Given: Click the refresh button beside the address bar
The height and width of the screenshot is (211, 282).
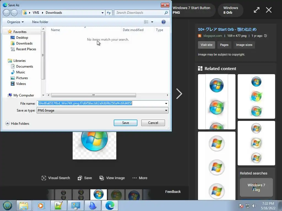Looking at the screenshot, I should [x=109, y=13].
